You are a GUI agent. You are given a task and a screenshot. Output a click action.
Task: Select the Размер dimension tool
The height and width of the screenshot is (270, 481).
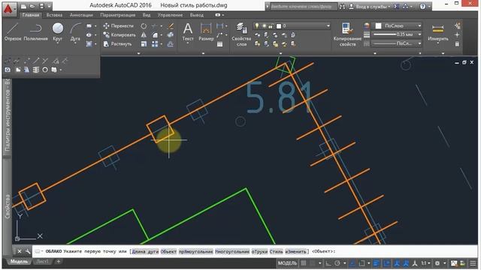(206, 31)
